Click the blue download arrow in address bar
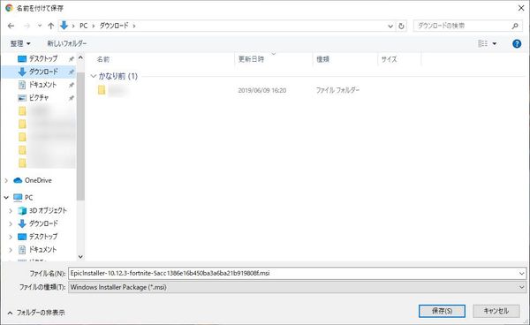 pos(64,26)
